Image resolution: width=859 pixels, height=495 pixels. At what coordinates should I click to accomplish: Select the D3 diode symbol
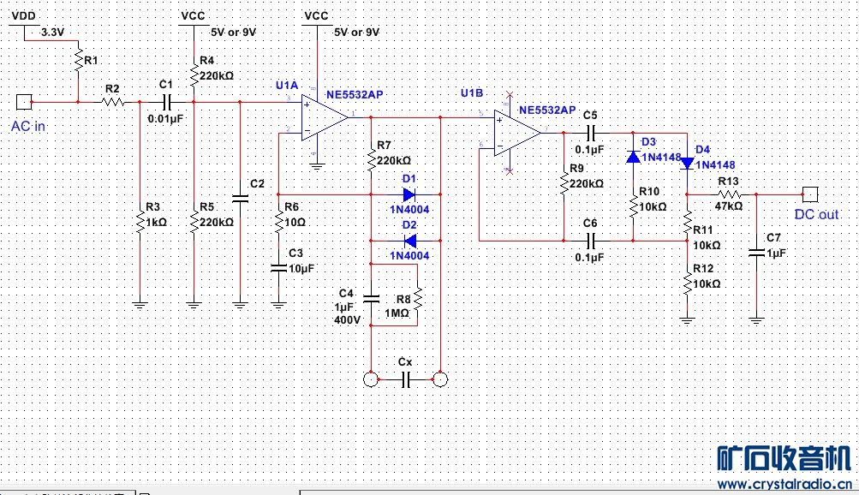(633, 158)
